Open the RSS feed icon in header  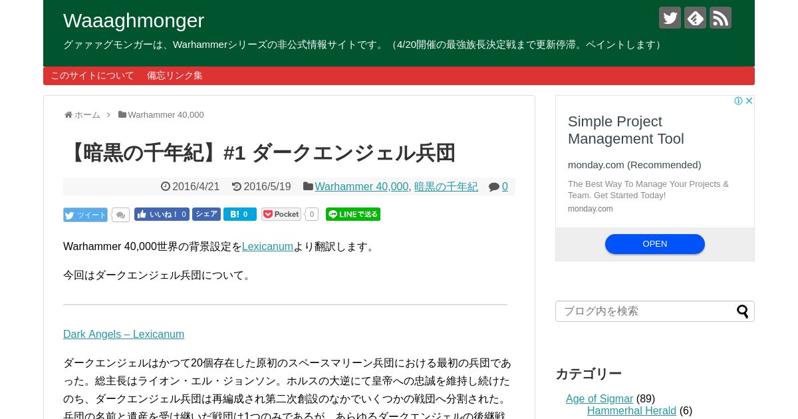click(x=720, y=18)
